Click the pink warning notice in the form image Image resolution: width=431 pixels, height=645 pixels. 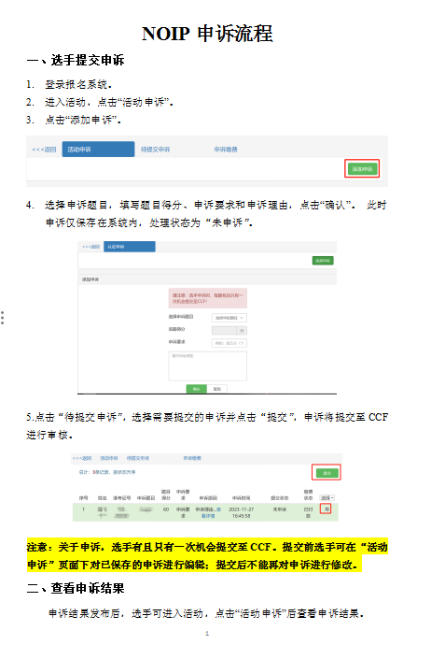[208, 298]
